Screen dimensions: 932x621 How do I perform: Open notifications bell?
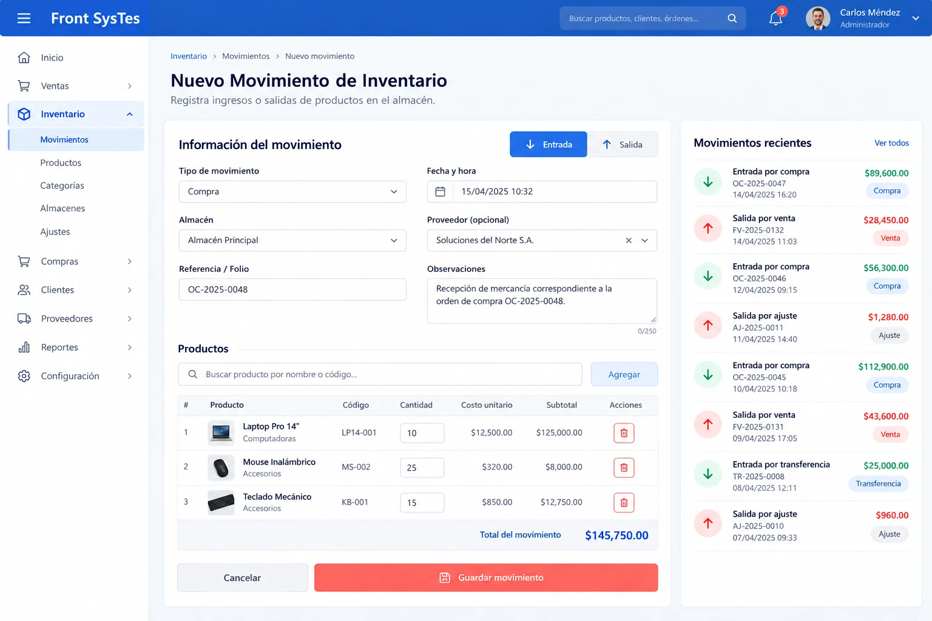point(776,18)
